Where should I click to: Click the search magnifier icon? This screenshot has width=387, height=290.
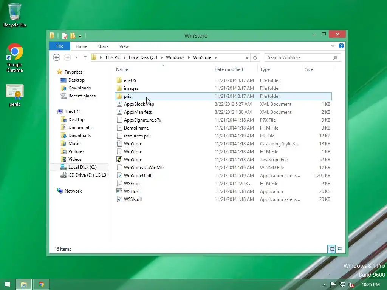pos(335,57)
